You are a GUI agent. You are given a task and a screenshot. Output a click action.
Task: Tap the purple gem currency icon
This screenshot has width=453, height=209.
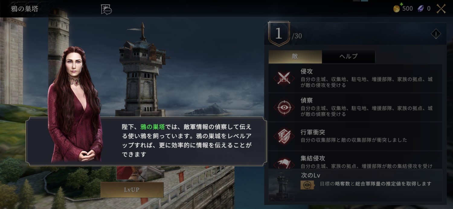tap(421, 8)
